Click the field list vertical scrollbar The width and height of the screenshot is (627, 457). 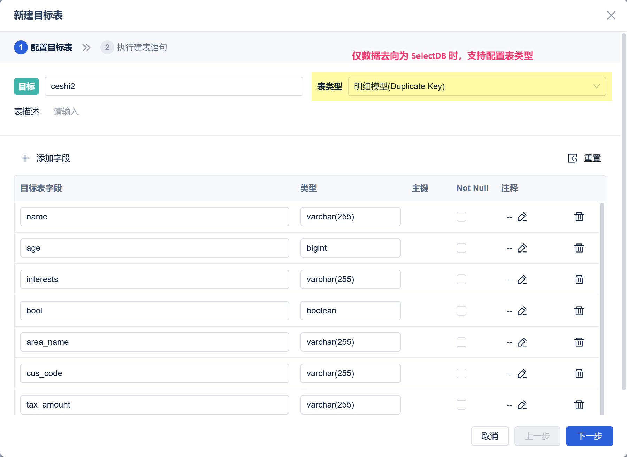pyautogui.click(x=602, y=309)
